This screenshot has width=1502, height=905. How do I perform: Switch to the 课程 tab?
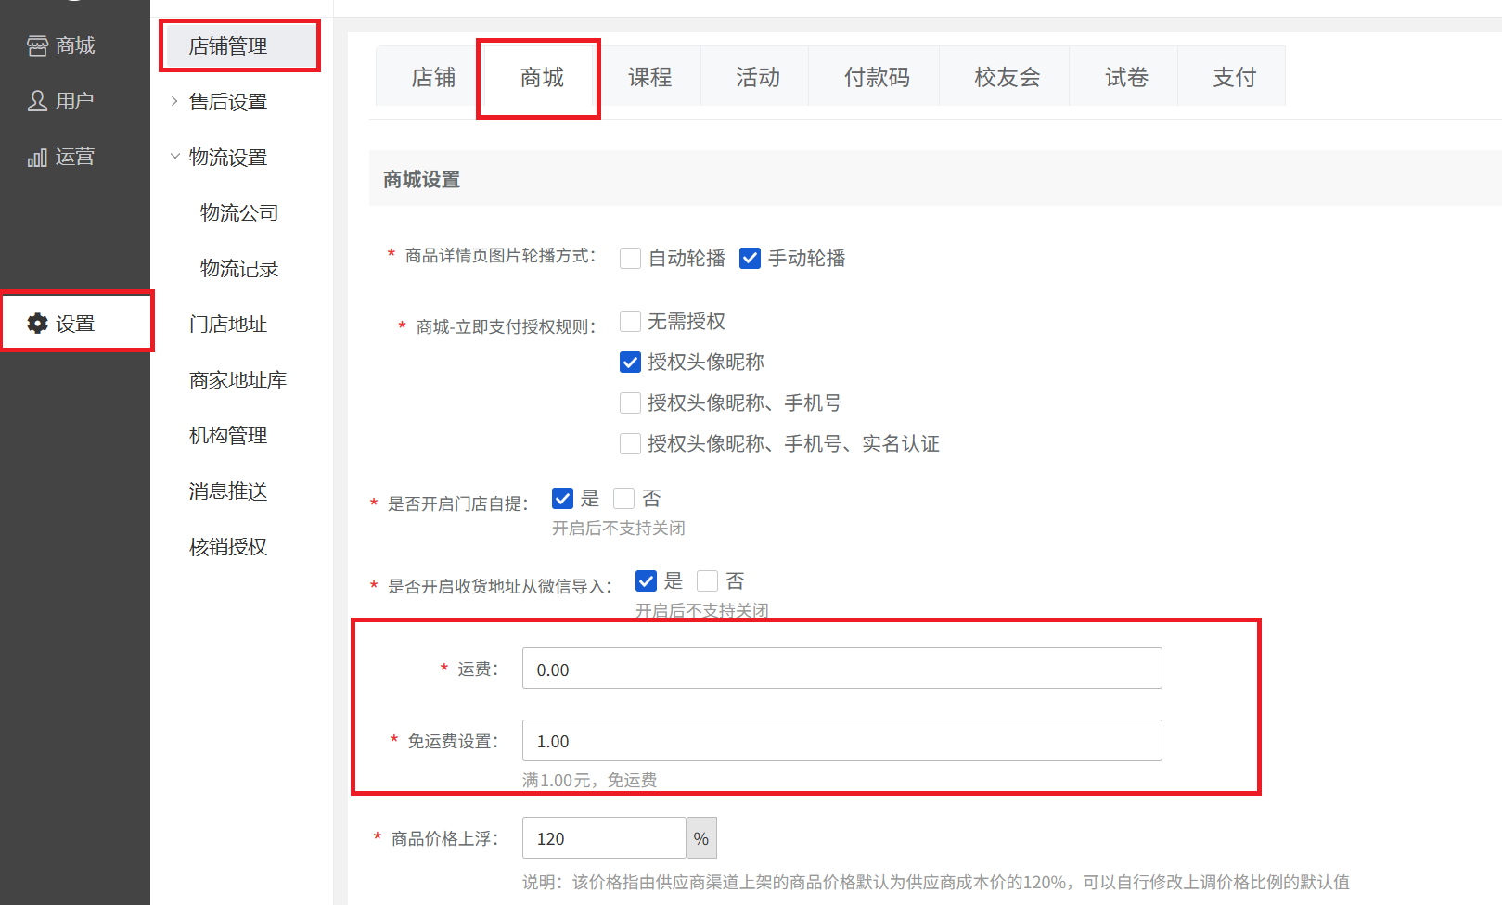(x=649, y=77)
